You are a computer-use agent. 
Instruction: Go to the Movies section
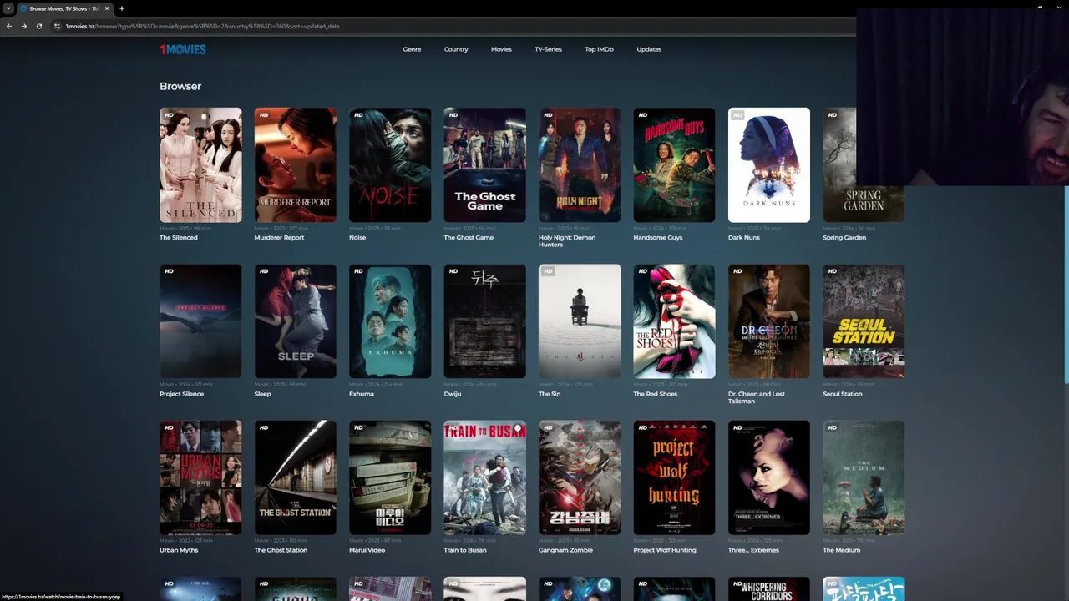coord(501,49)
